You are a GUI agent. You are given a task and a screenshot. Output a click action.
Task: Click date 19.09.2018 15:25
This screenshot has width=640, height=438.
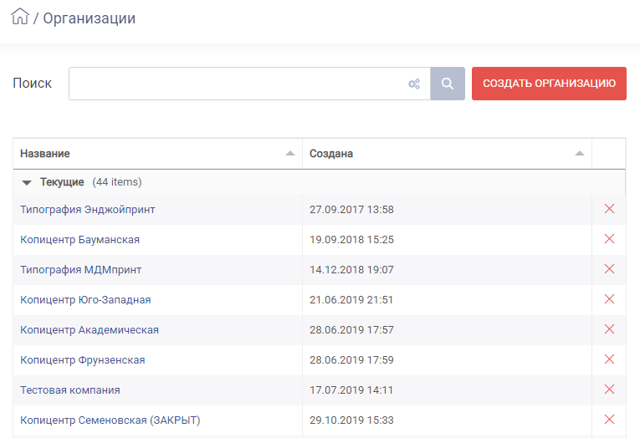(x=351, y=240)
